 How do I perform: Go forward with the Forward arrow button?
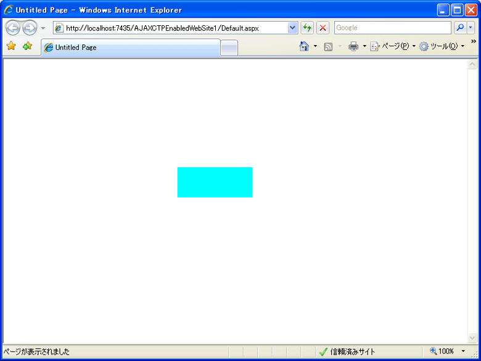(x=30, y=28)
